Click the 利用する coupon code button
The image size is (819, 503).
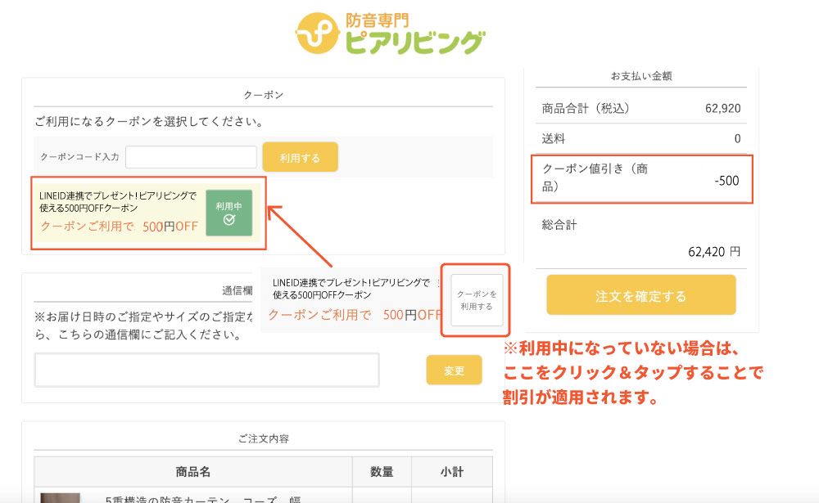(x=300, y=157)
